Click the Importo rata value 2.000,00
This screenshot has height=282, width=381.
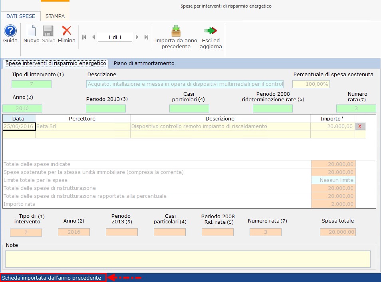[333, 204]
